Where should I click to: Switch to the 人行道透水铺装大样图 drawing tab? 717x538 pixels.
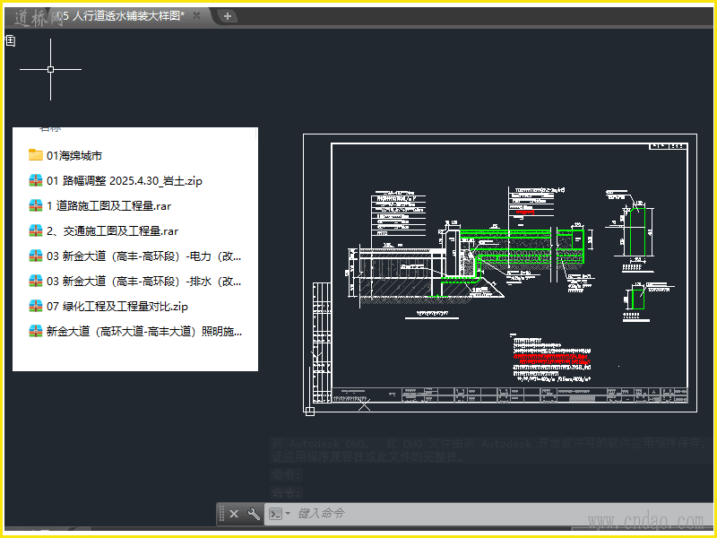121,16
